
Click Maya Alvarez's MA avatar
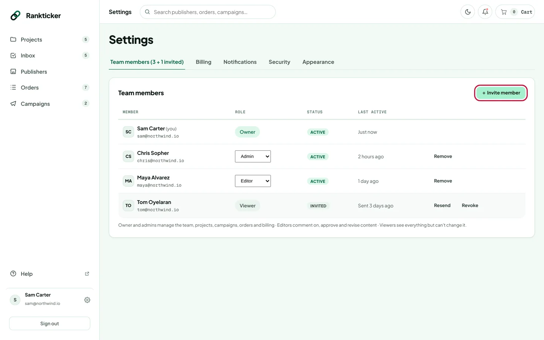coord(128,181)
